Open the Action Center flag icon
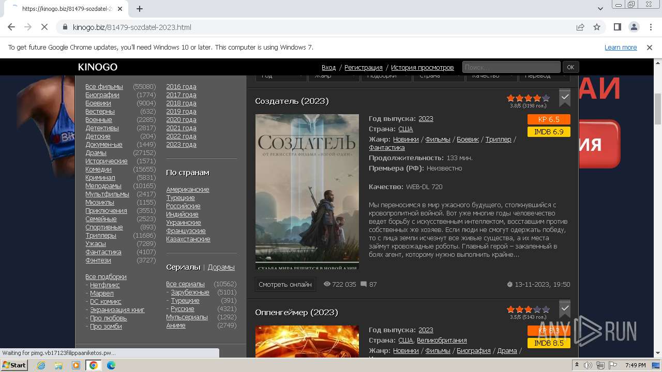662x372 pixels. [612, 365]
